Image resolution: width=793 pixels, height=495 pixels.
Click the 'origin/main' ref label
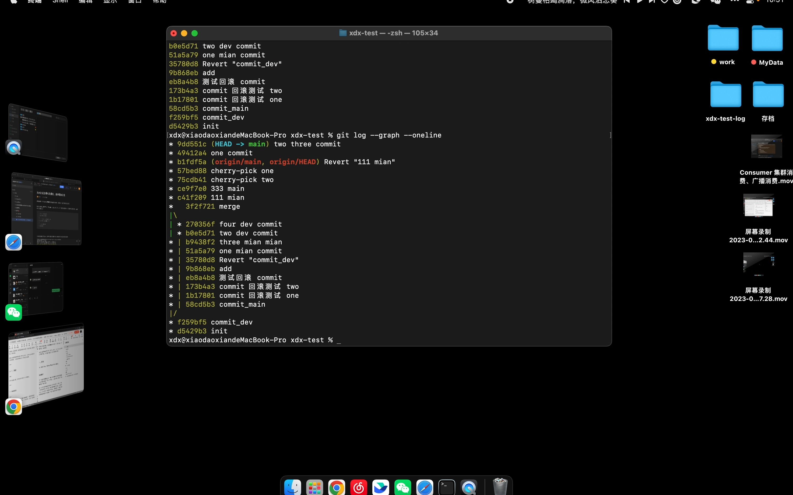(x=238, y=162)
